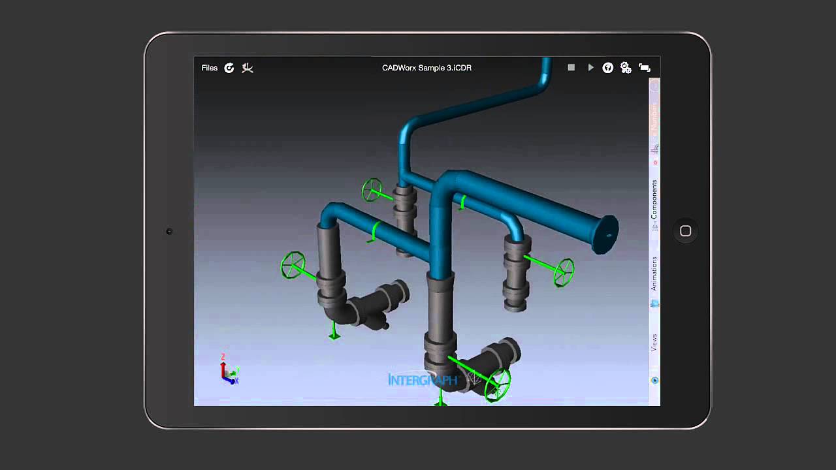836x470 pixels.
Task: Click the fullscreen display icon
Action: (x=645, y=68)
